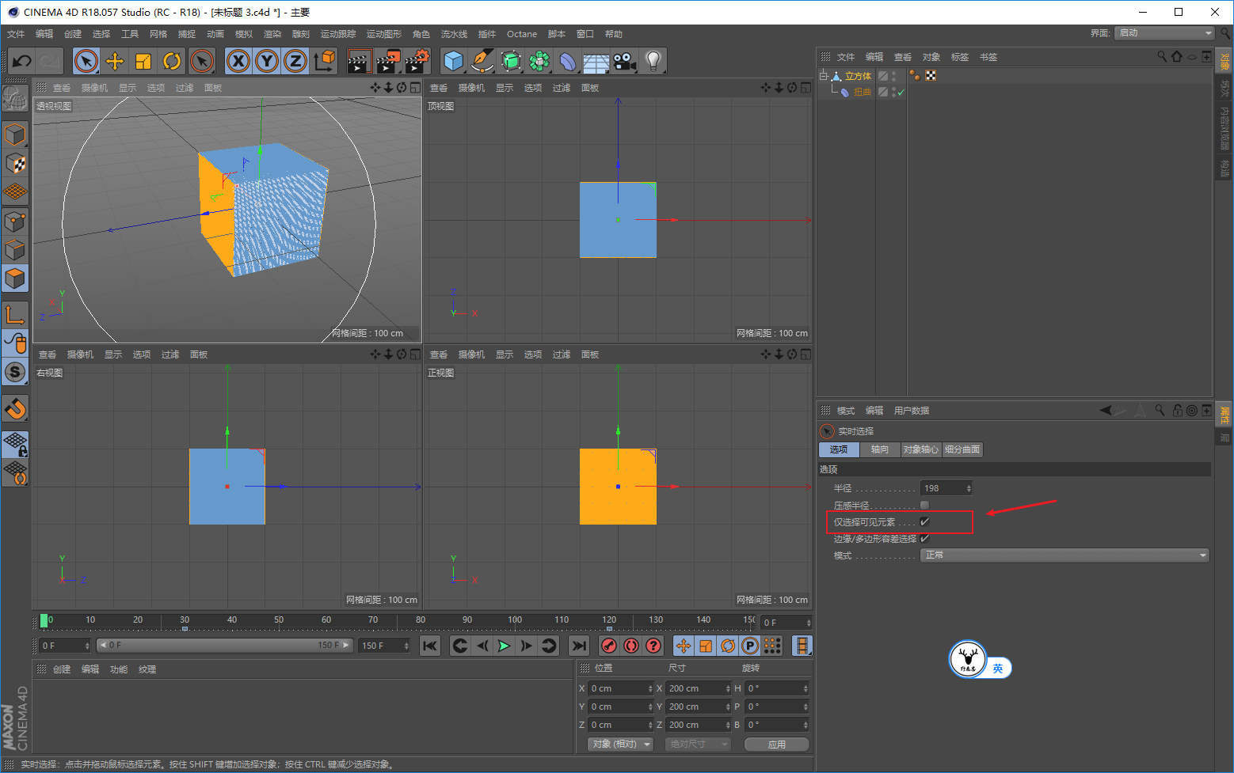Open the MoGraph array green icon
This screenshot has width=1234, height=773.
coord(539,61)
